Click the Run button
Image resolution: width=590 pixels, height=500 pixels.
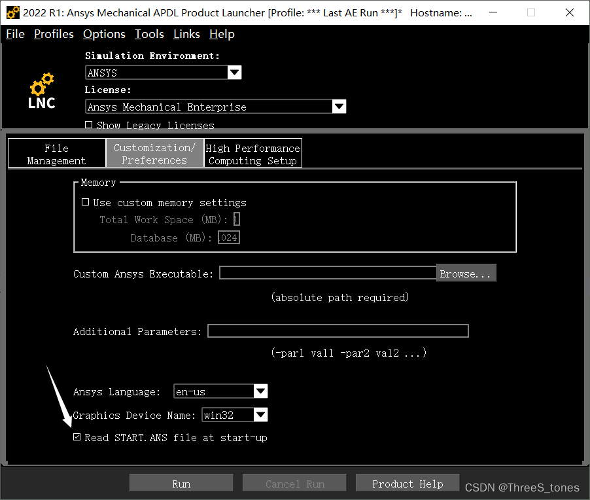point(181,484)
